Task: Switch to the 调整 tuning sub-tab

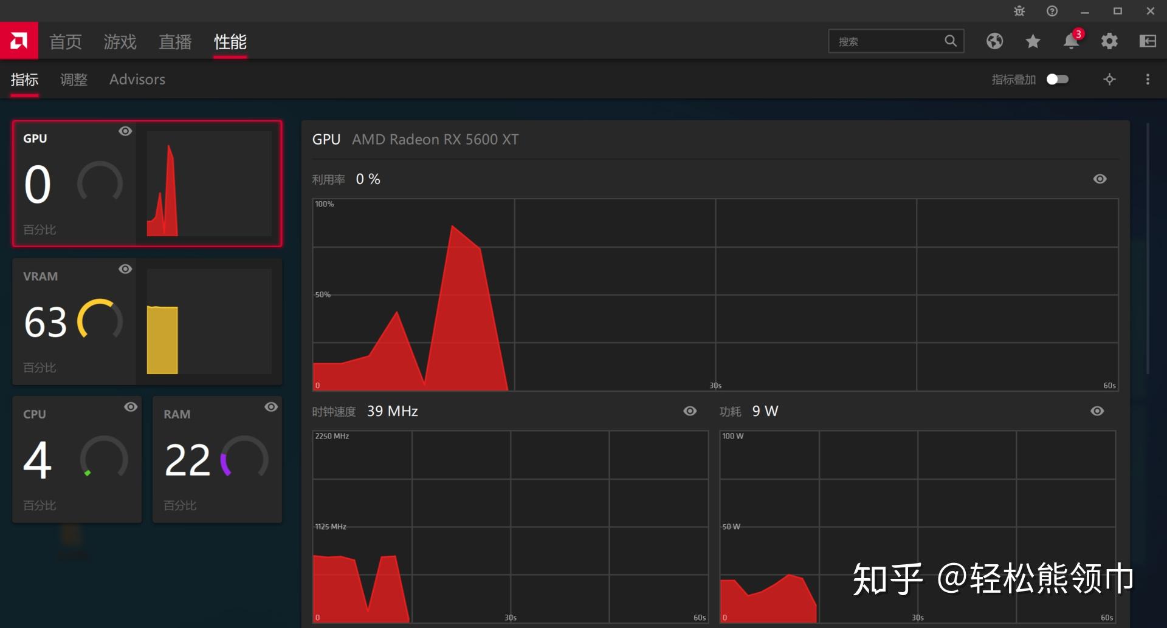Action: (74, 80)
